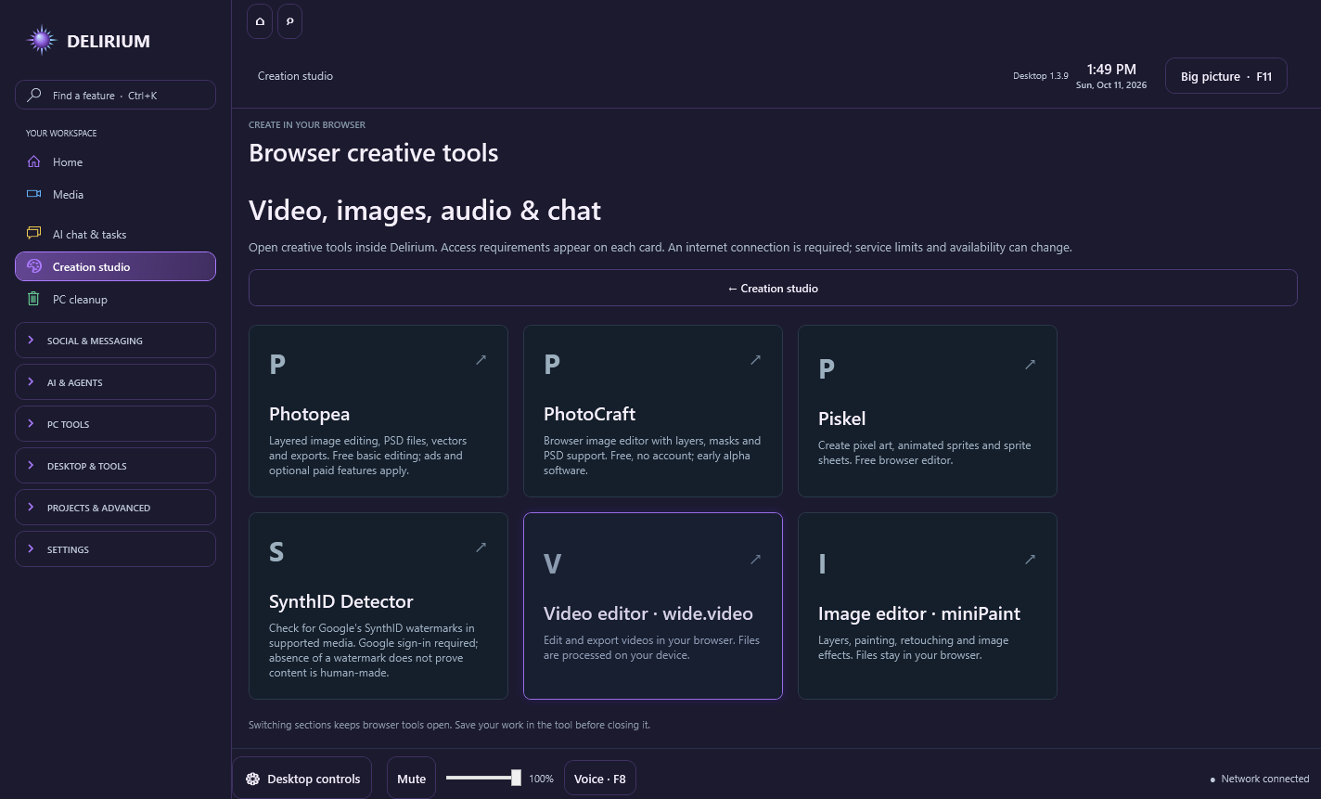1321x799 pixels.
Task: Toggle Voice F8 button
Action: 600,779
